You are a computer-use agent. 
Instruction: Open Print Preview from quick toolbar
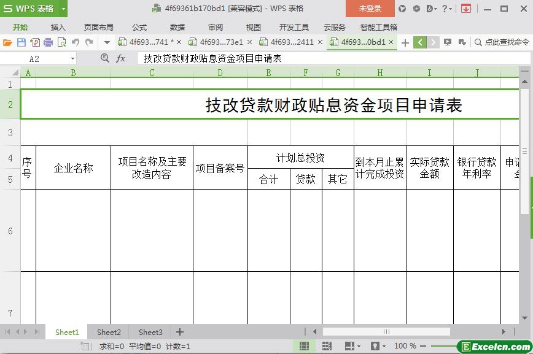tap(61, 42)
